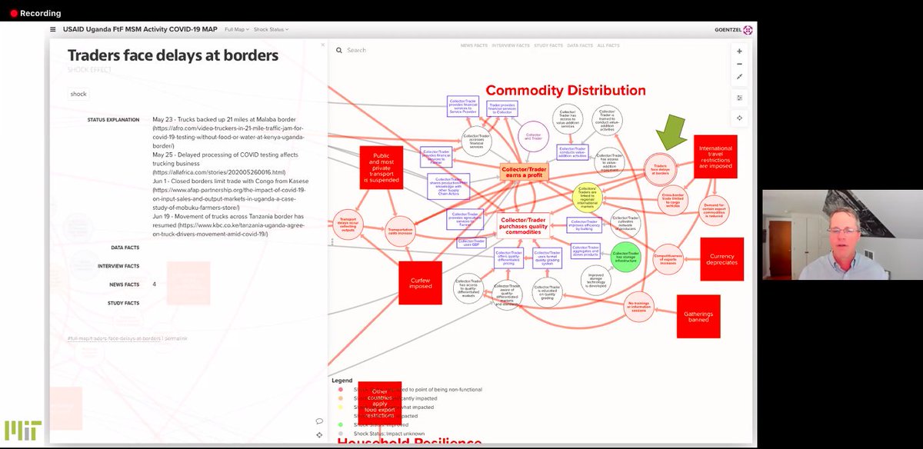The image size is (923, 449).
Task: Click the red Shock legend color dot
Action: [340, 390]
